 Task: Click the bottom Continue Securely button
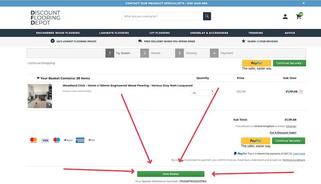(x=289, y=141)
